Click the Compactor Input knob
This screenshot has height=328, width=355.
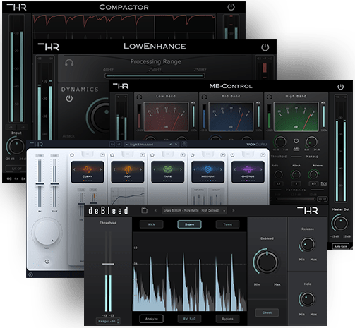click(x=16, y=146)
